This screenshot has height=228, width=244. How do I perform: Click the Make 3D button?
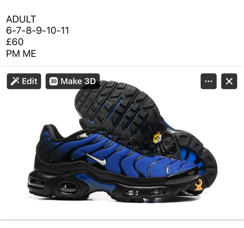[72, 81]
